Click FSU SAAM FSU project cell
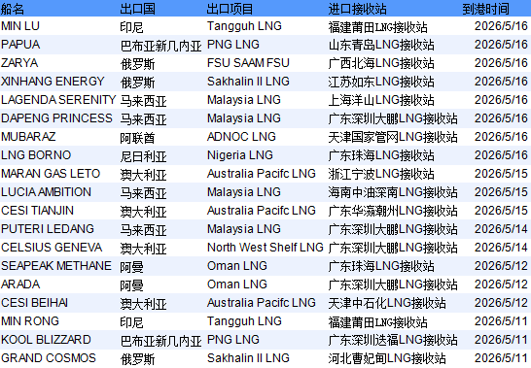The image size is (531, 368). point(248,63)
